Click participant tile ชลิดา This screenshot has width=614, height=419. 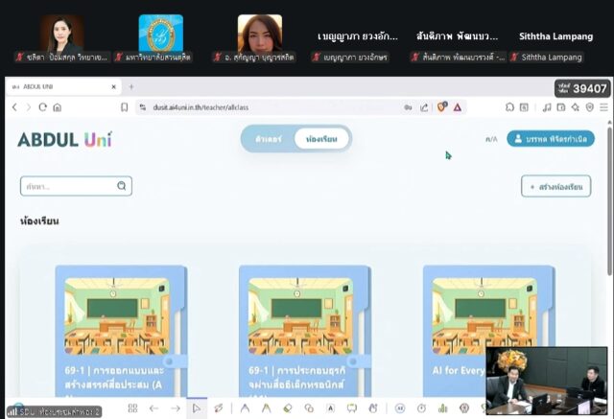point(61,38)
